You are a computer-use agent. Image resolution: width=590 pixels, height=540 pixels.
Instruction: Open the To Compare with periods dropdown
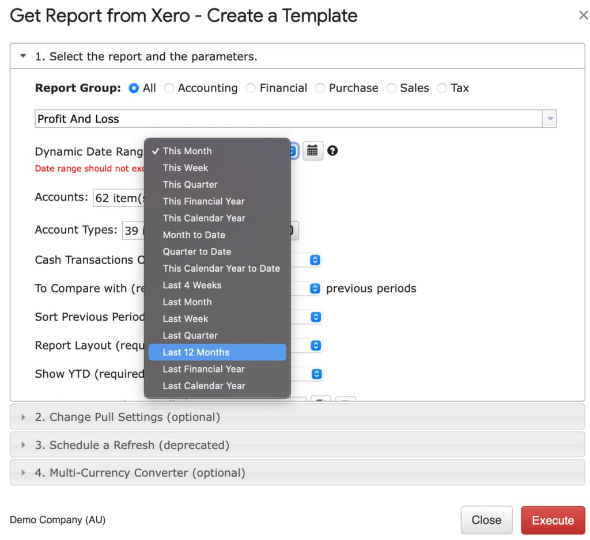click(x=315, y=288)
